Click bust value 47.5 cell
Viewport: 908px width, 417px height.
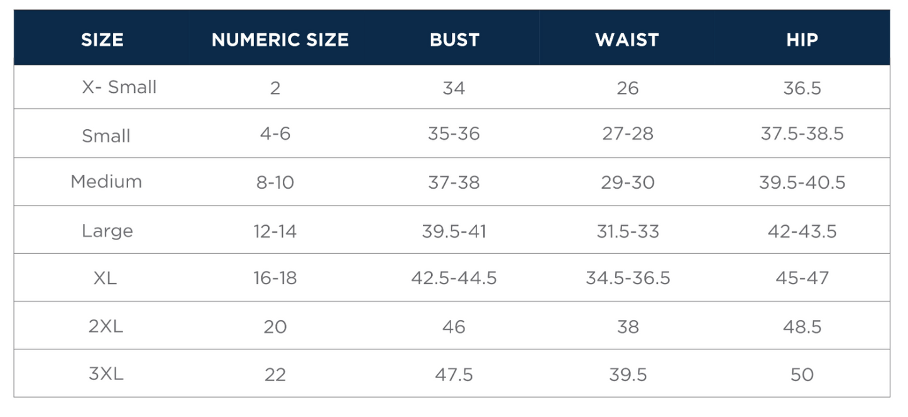point(454,374)
